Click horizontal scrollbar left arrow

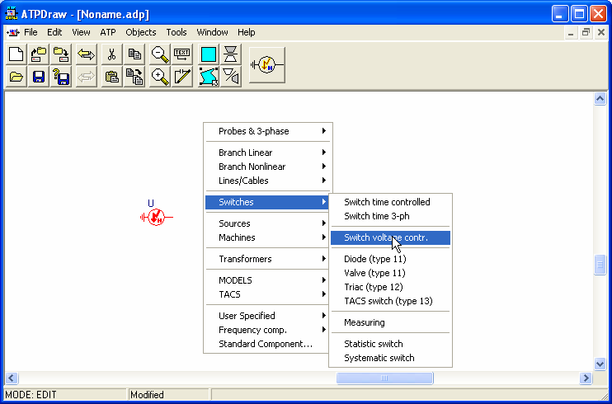(12, 378)
